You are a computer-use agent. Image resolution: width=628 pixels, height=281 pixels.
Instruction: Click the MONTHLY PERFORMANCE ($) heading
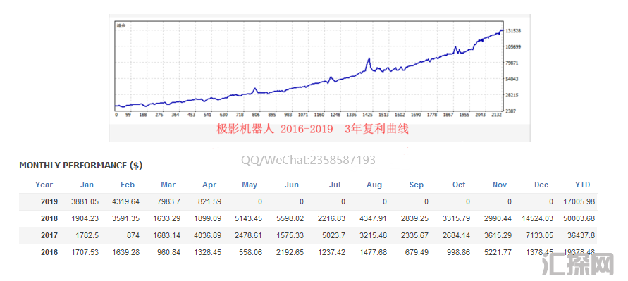tap(81, 166)
